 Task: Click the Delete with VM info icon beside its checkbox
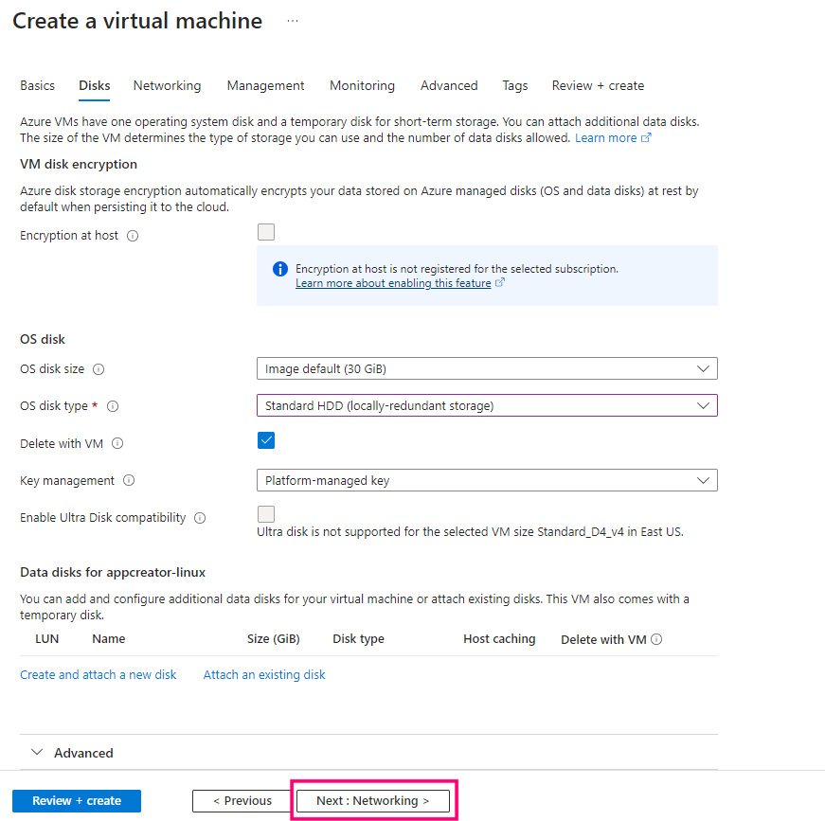click(x=117, y=443)
